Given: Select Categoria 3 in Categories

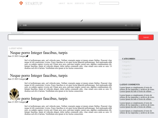Looking at the screenshot, I should tap(127, 69).
